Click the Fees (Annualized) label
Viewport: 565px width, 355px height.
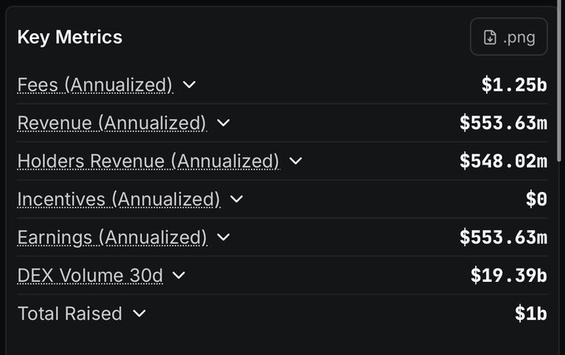[x=95, y=85]
